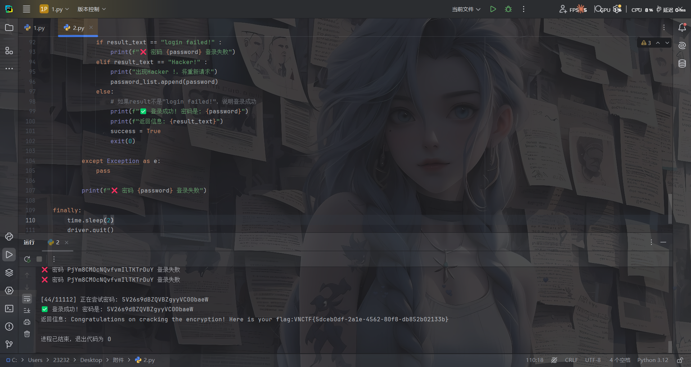Image resolution: width=691 pixels, height=367 pixels.
Task: Rerun script 2 in the Run panel
Action: pyautogui.click(x=27, y=259)
